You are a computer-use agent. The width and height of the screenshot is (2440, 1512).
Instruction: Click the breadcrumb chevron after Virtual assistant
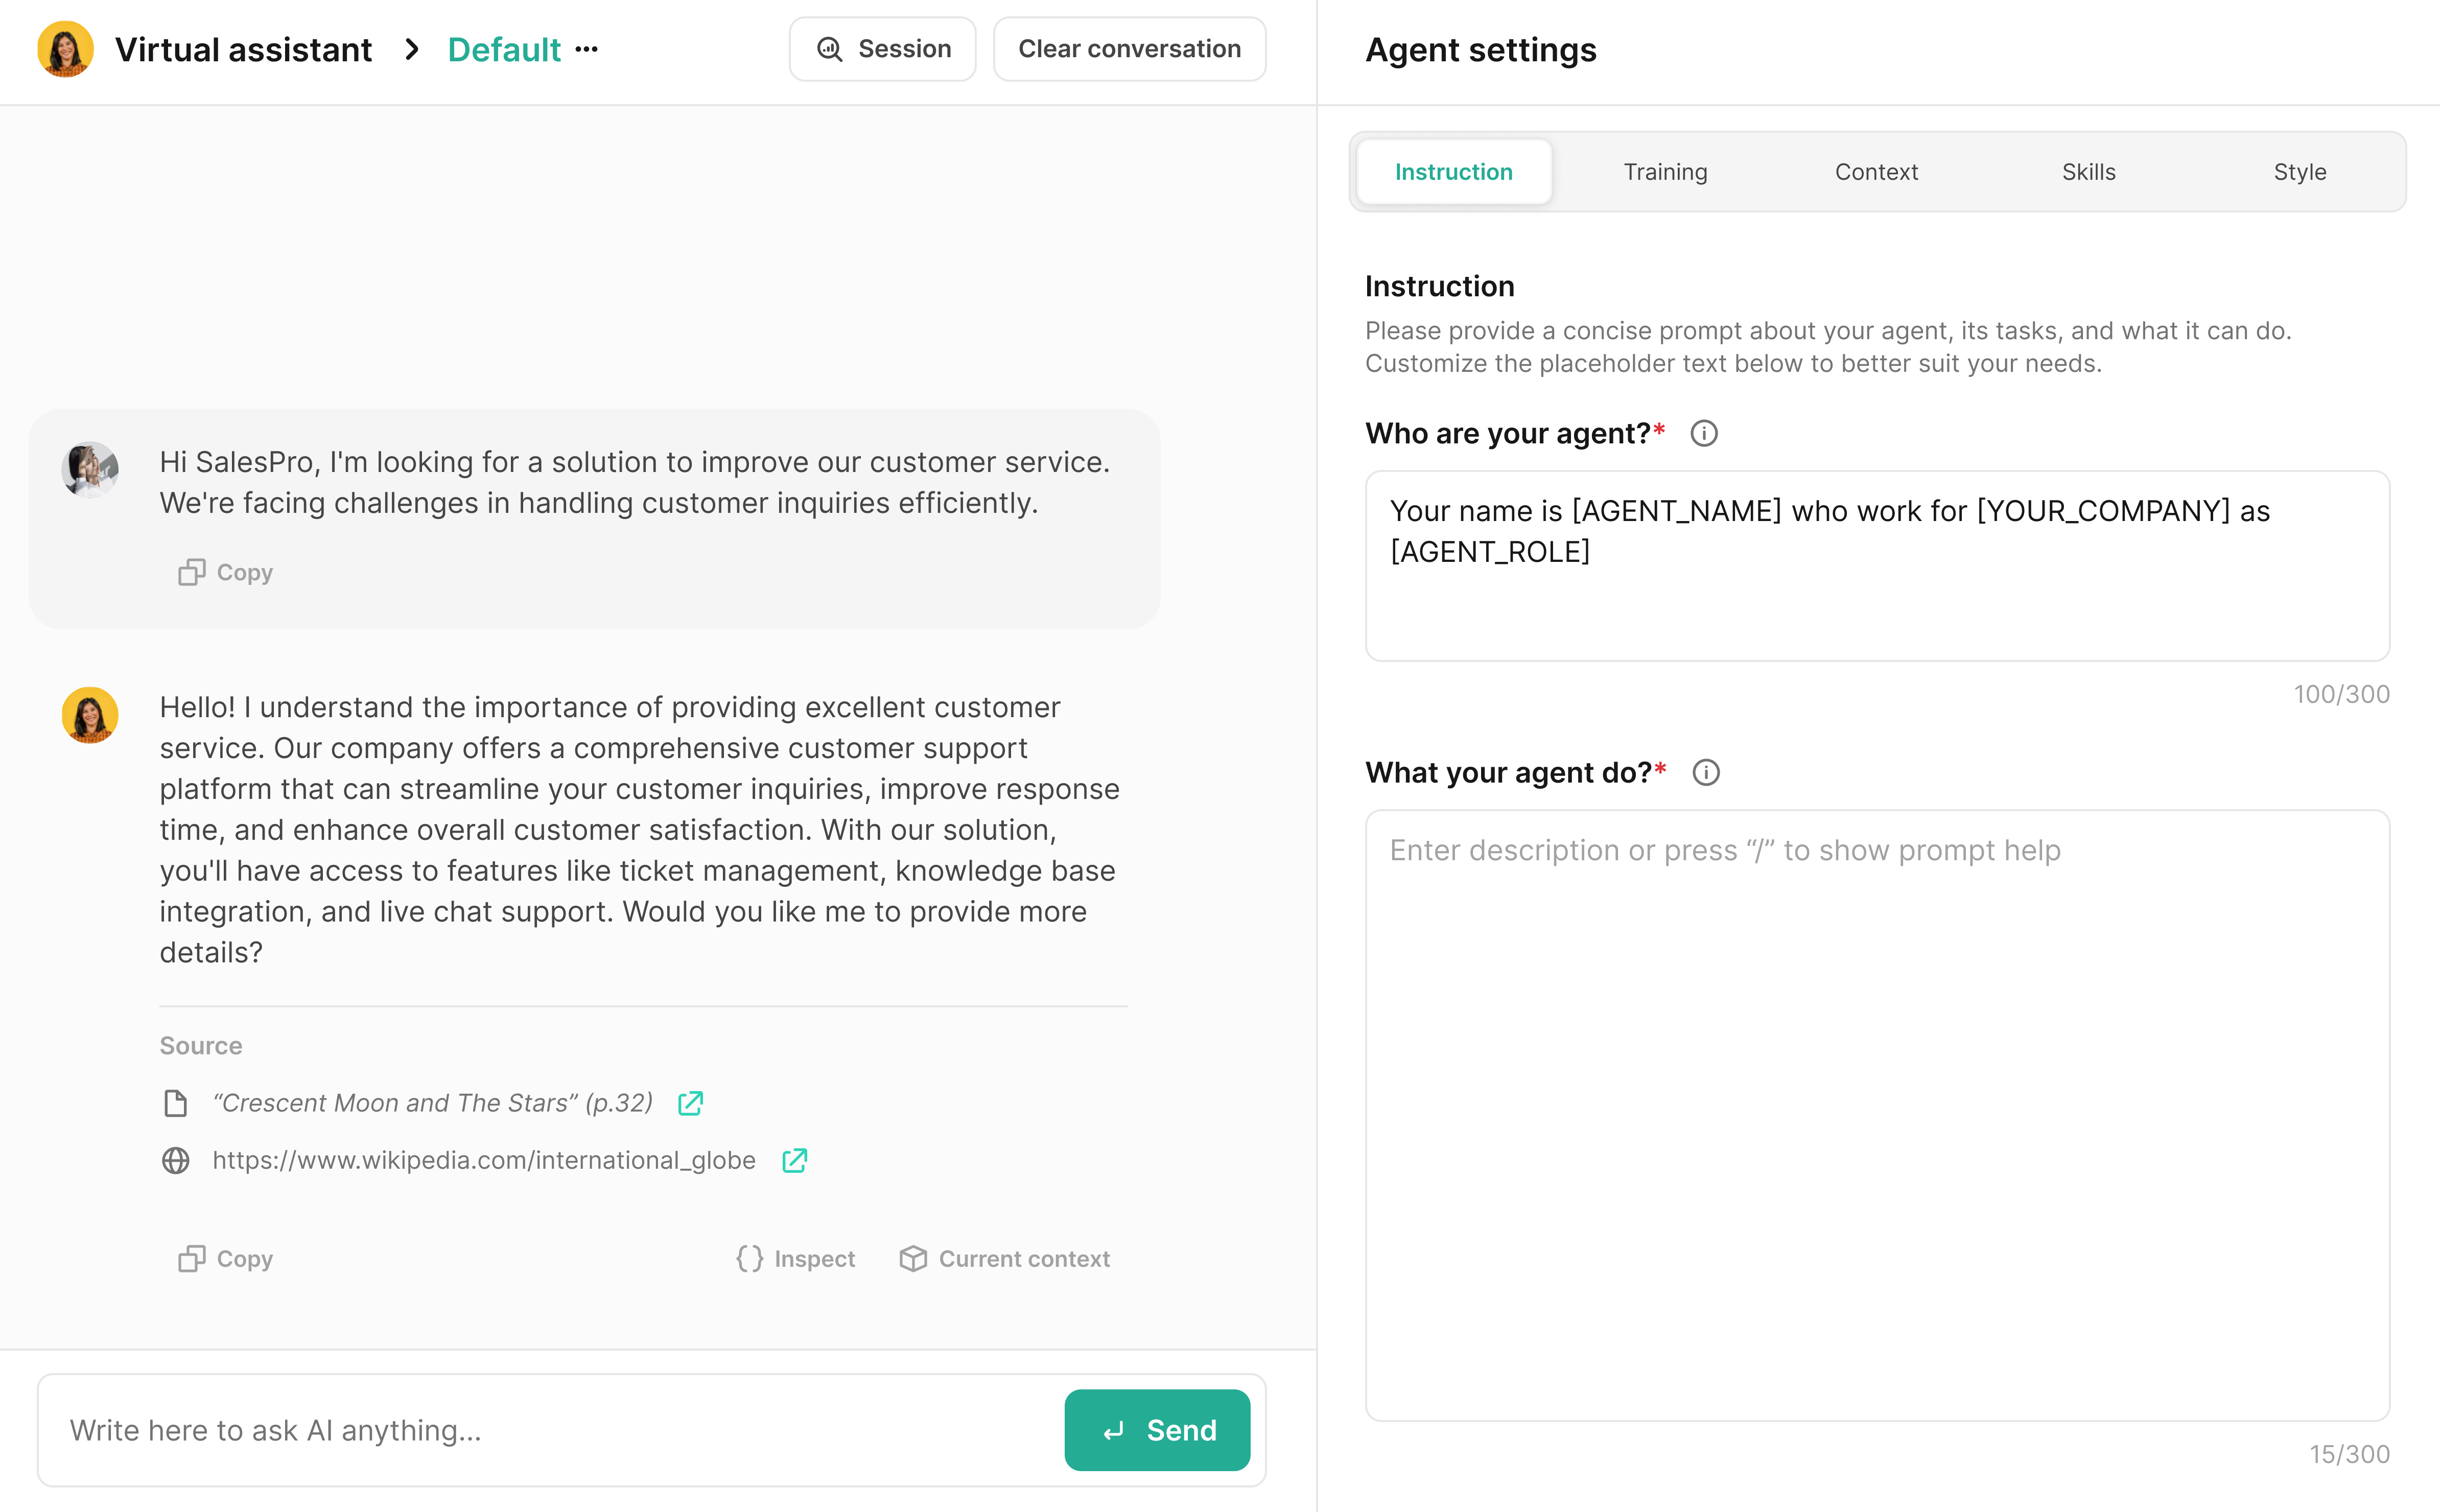click(x=411, y=49)
